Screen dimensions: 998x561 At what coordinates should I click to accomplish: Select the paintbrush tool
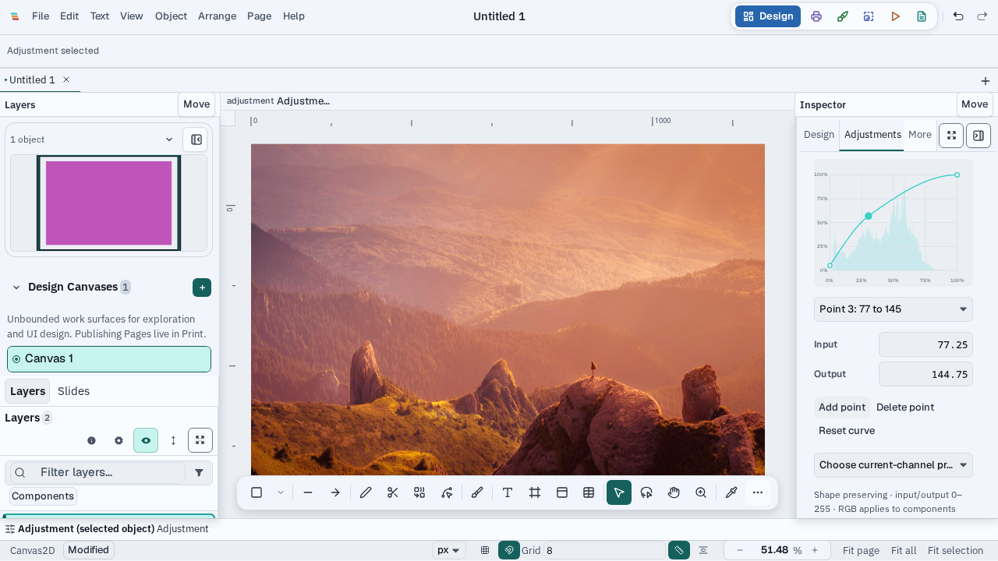477,492
